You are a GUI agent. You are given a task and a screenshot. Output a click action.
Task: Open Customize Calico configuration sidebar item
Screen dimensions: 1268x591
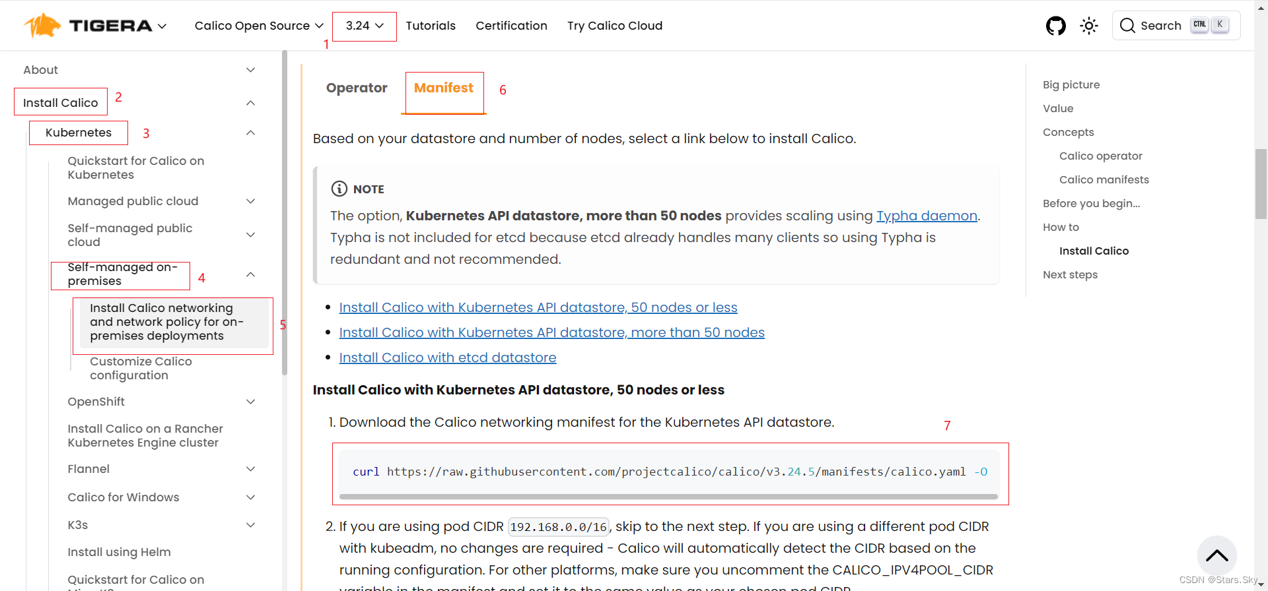pyautogui.click(x=141, y=368)
